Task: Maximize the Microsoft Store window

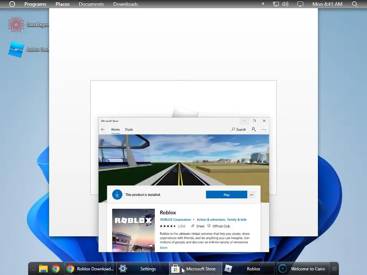Action: click(254, 121)
